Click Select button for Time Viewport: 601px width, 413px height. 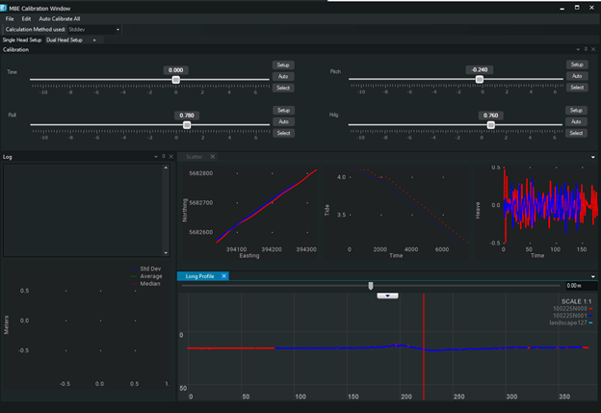tap(283, 88)
